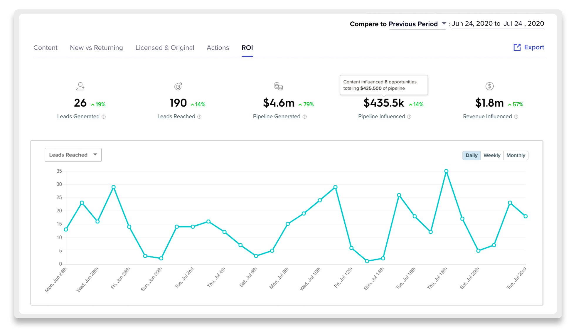Click the $1.8m Revenue Influenced value
576x335 pixels.
tap(489, 103)
